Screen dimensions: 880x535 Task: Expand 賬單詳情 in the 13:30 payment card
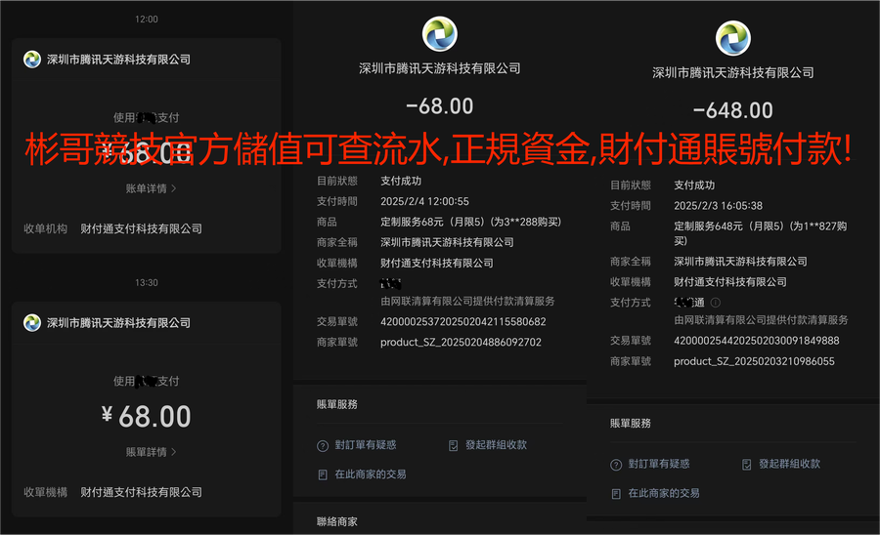click(x=151, y=452)
